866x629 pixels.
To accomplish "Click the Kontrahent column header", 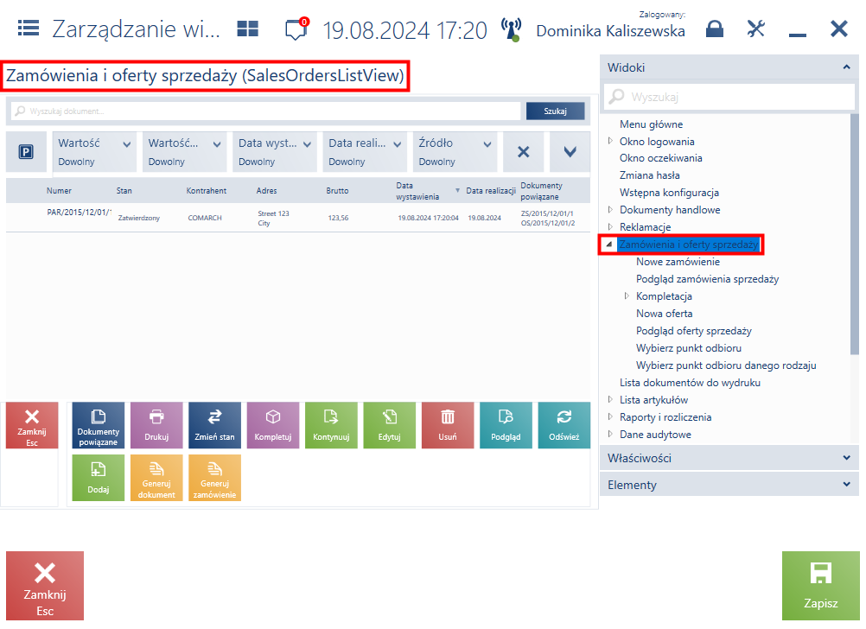I will click(206, 191).
